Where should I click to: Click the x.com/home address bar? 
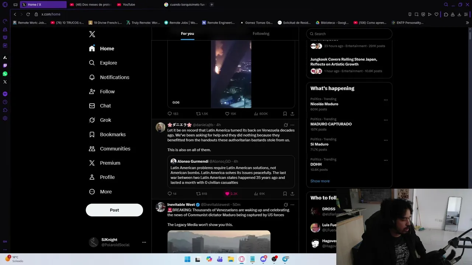(51, 14)
